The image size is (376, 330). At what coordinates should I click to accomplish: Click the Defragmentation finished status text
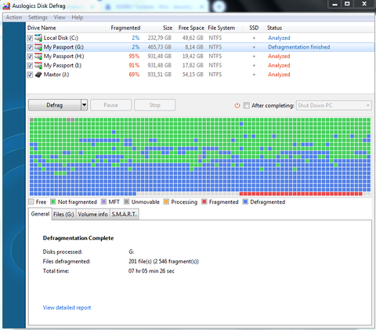point(299,47)
